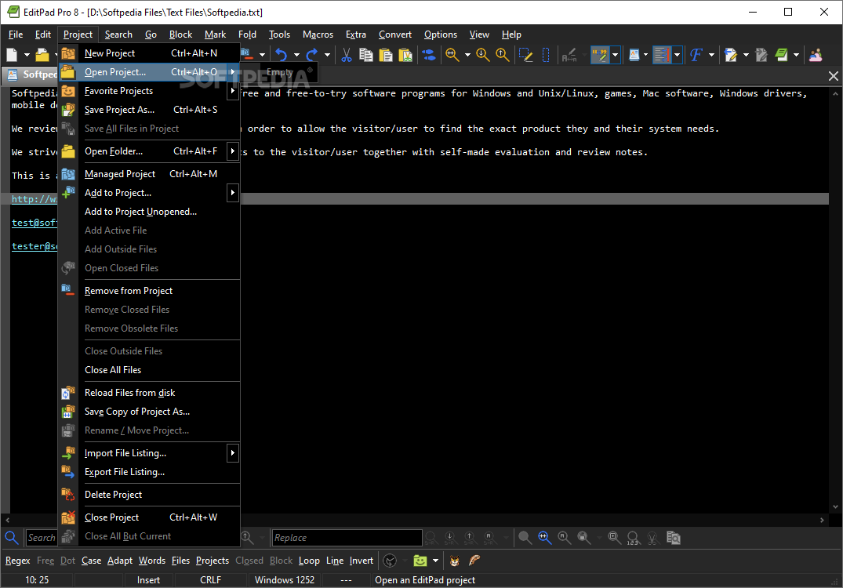Click the magnifier with 123 icon
Screen dimensions: 843x588
point(634,538)
